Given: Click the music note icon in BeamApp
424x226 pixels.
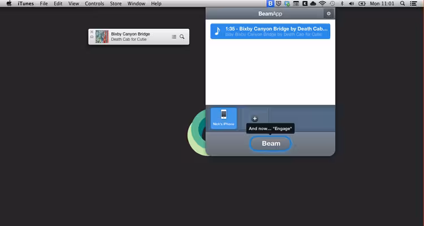Looking at the screenshot, I should pos(218,31).
